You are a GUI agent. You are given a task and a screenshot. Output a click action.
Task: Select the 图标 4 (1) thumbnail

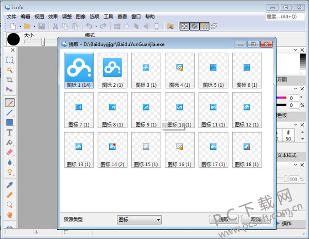pyautogui.click(x=180, y=70)
